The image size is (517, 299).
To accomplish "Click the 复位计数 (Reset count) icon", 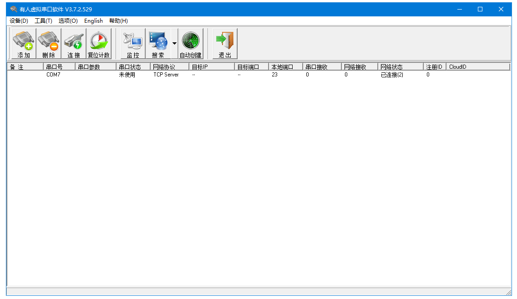I will click(x=99, y=44).
